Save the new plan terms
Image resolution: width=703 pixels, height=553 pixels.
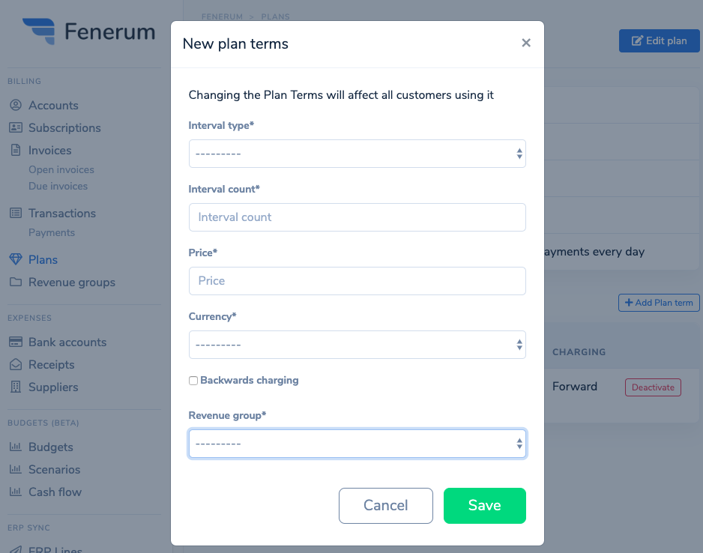coord(485,506)
